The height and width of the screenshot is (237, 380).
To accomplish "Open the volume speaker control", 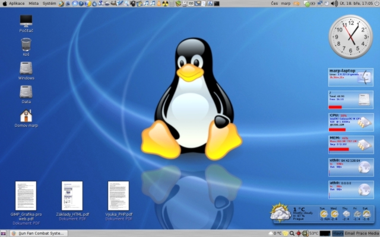I will pyautogui.click(x=334, y=4).
